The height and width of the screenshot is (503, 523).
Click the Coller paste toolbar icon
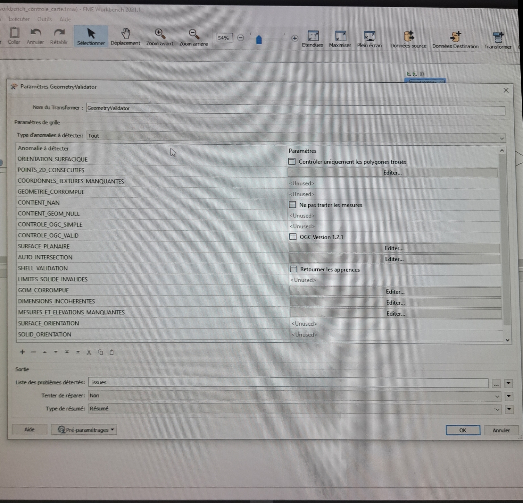click(14, 33)
